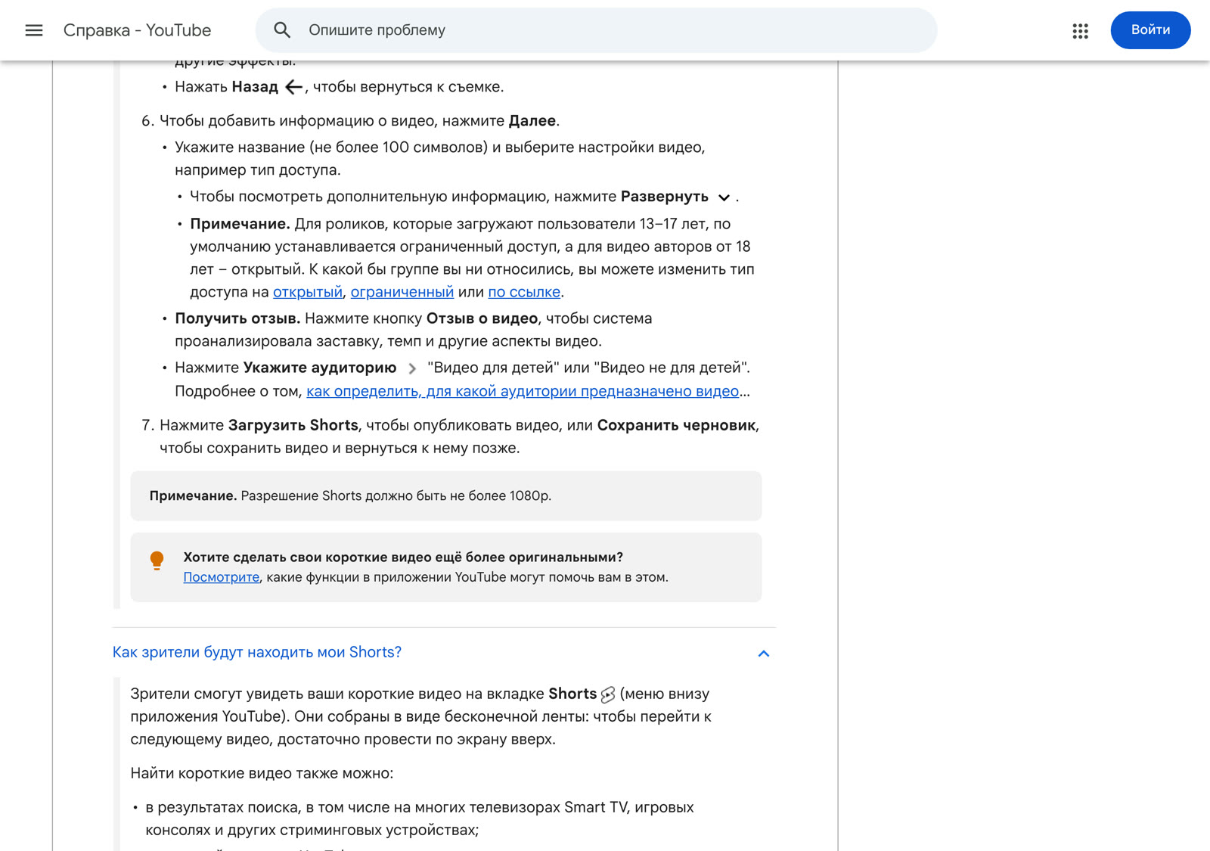Click the back arrow icon after Назад
The width and height of the screenshot is (1210, 851).
pyautogui.click(x=293, y=88)
